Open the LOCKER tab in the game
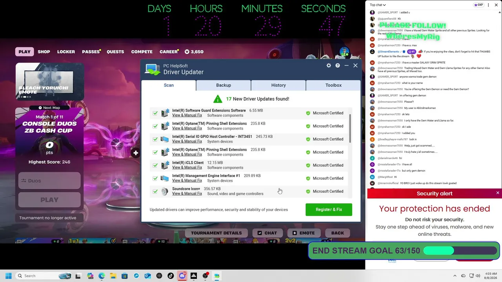The height and width of the screenshot is (282, 502). pyautogui.click(x=66, y=52)
